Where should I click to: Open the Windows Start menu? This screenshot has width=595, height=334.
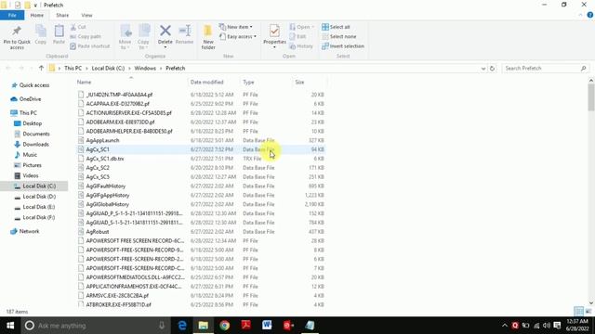click(x=10, y=326)
